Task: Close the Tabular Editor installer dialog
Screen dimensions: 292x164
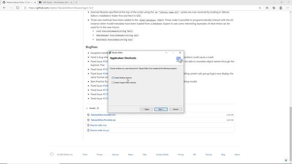Action: point(180,53)
